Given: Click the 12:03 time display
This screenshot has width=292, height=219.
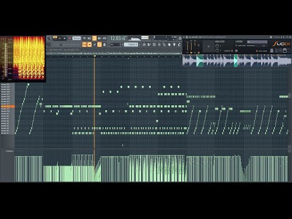Looking at the screenshot, I should 117,38.
